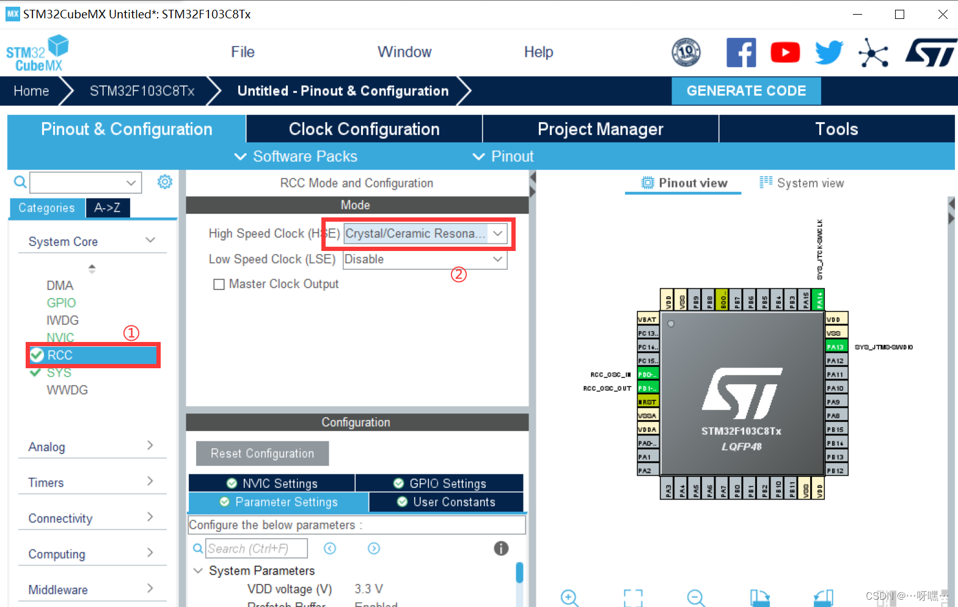The width and height of the screenshot is (958, 607).
Task: Select the PD1 pin labeled RCC_OSC_OUT
Action: tap(648, 388)
